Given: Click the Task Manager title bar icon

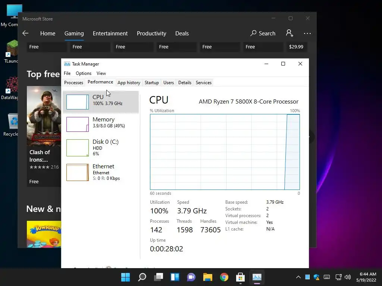Looking at the screenshot, I should coord(67,64).
